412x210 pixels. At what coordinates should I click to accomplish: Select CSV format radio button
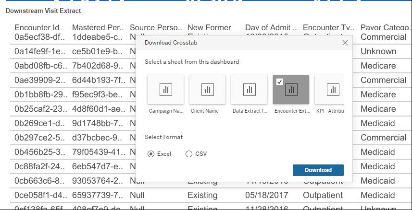[x=188, y=154]
